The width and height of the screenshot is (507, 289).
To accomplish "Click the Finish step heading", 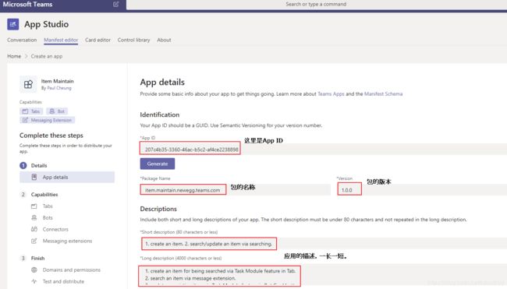I will (37, 258).
